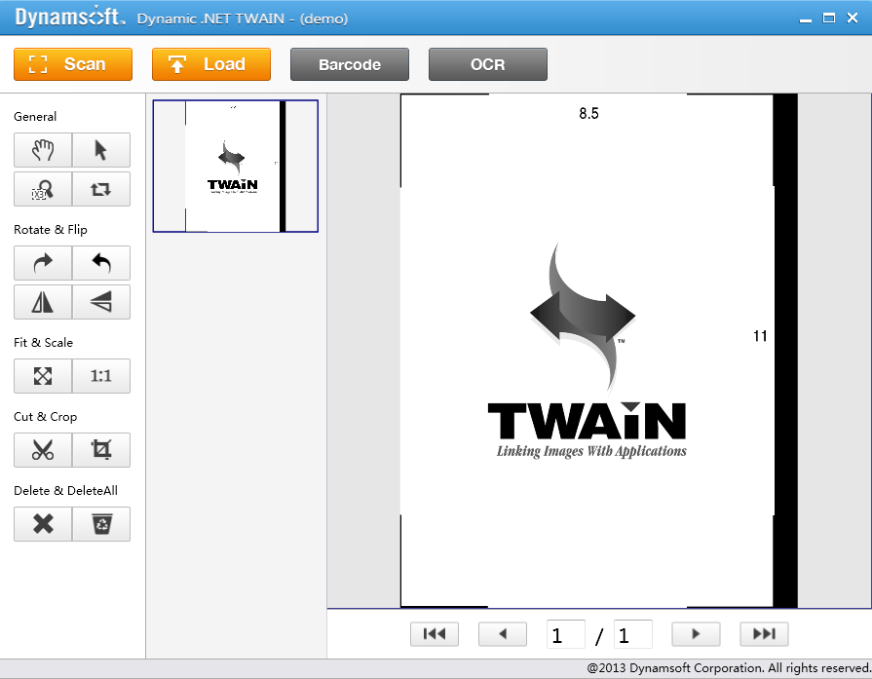The height and width of the screenshot is (679, 872).
Task: Fit image to window
Action: coord(43,376)
